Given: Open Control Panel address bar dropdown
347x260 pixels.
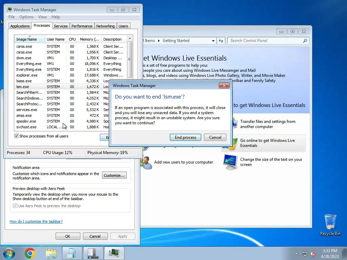Looking at the screenshot, I should click(213, 41).
